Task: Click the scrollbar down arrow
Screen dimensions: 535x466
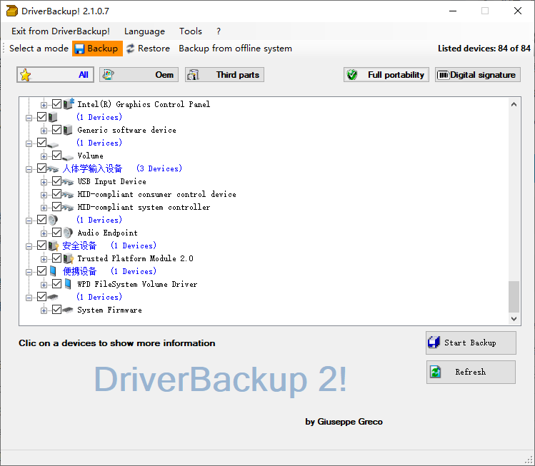Action: click(514, 319)
